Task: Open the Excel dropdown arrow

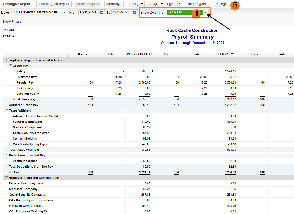Action: [180, 4]
